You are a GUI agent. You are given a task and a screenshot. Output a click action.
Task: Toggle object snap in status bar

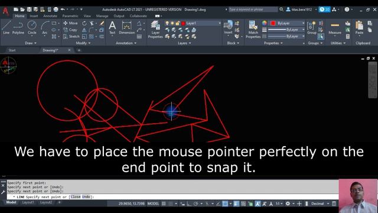coord(225,204)
